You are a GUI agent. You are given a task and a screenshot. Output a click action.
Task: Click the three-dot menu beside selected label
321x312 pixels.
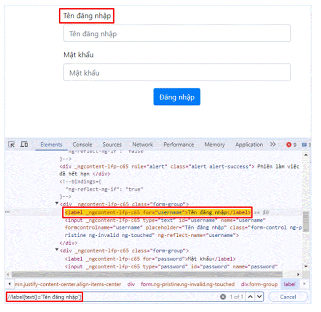pyautogui.click(x=8, y=212)
